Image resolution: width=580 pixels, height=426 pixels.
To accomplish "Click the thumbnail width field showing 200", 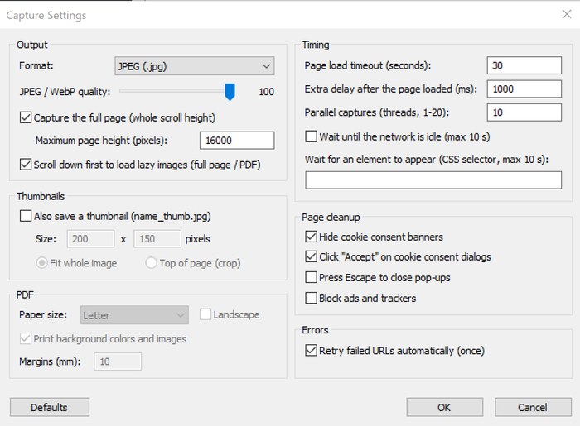I will 90,239.
